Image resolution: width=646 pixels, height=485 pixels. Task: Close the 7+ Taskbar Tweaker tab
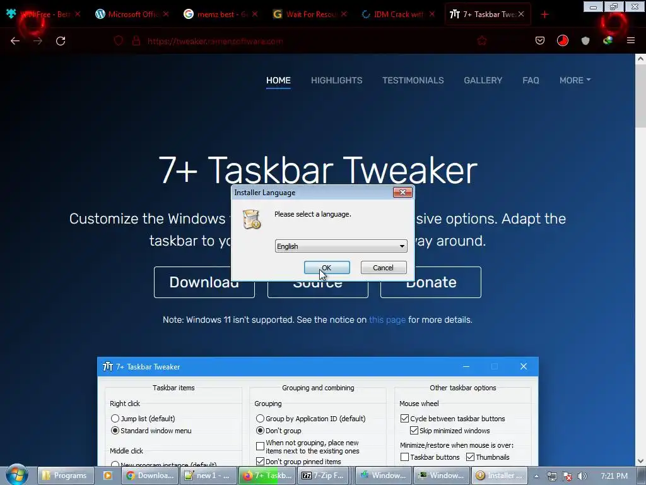pyautogui.click(x=521, y=14)
